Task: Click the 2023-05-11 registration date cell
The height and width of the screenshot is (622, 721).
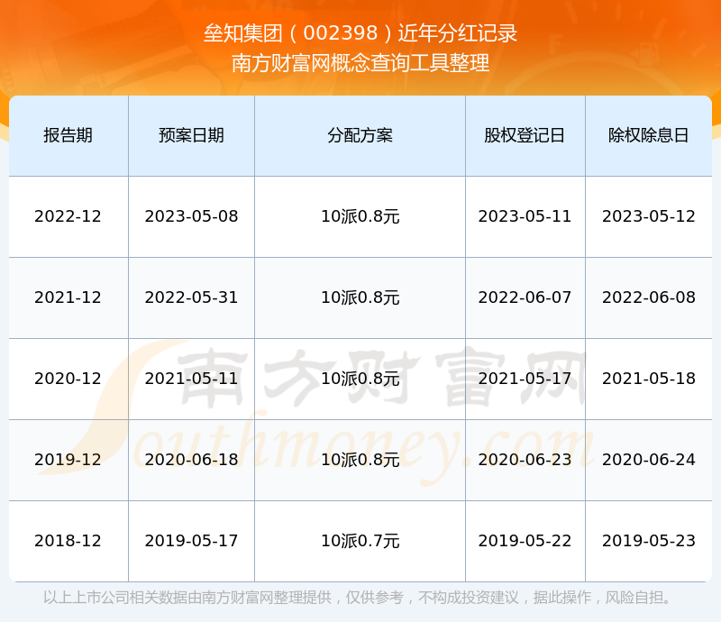Action: 525,216
